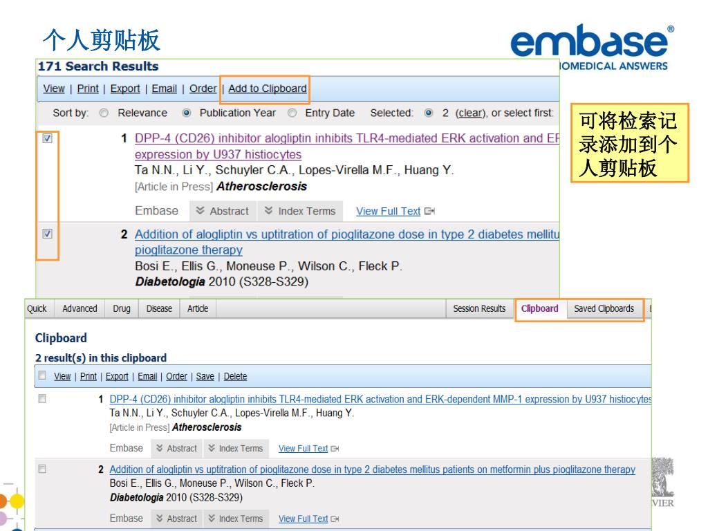Uncheck the box for search result 2
Screen dimensions: 708x531
coord(48,234)
